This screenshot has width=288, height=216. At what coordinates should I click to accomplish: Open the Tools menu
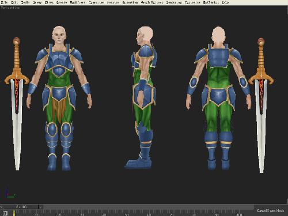pyautogui.click(x=25, y=2)
